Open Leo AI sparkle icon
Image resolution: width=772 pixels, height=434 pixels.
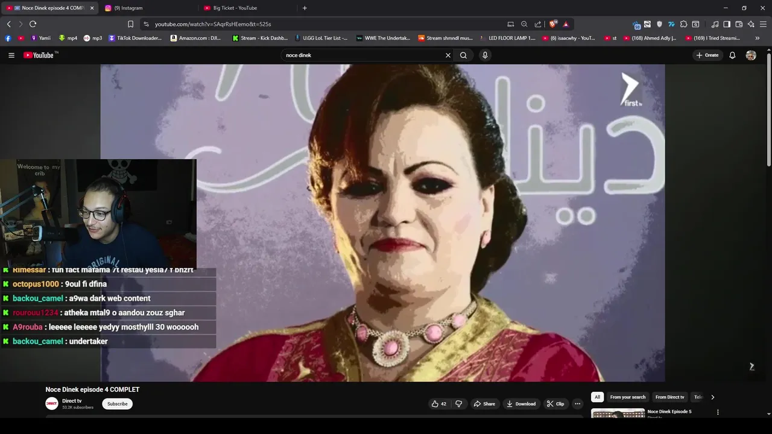(x=751, y=24)
